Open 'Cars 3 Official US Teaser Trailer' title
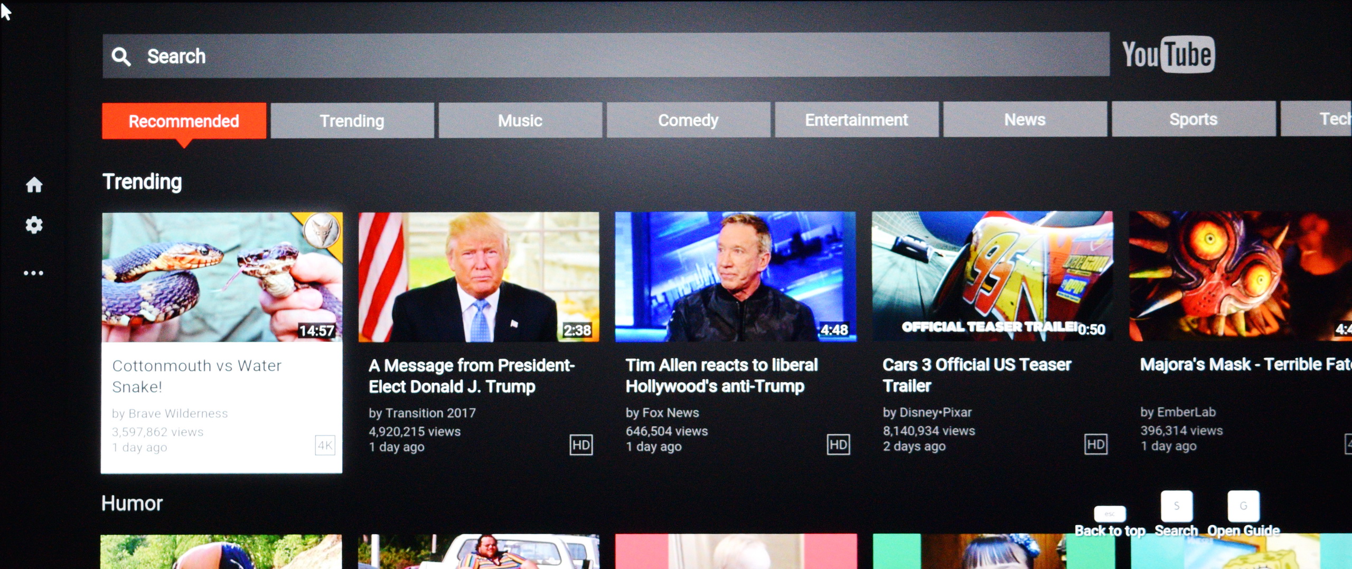 coord(977,374)
